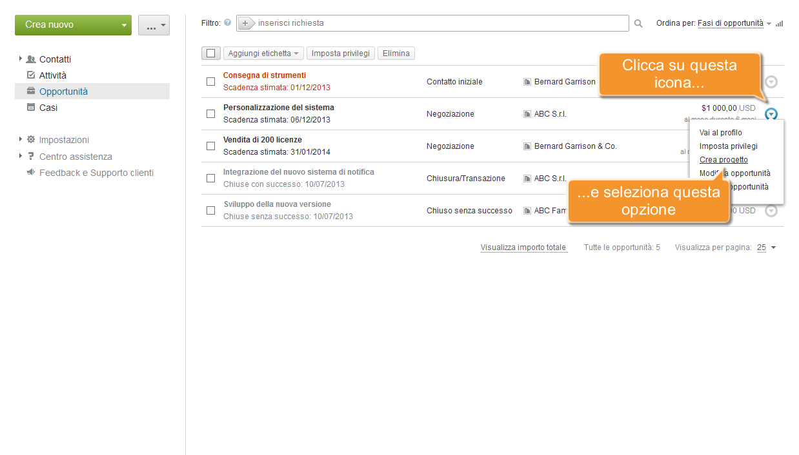Click the Feedback megaphone icon
Screen dimensions: 799x455
(x=31, y=173)
